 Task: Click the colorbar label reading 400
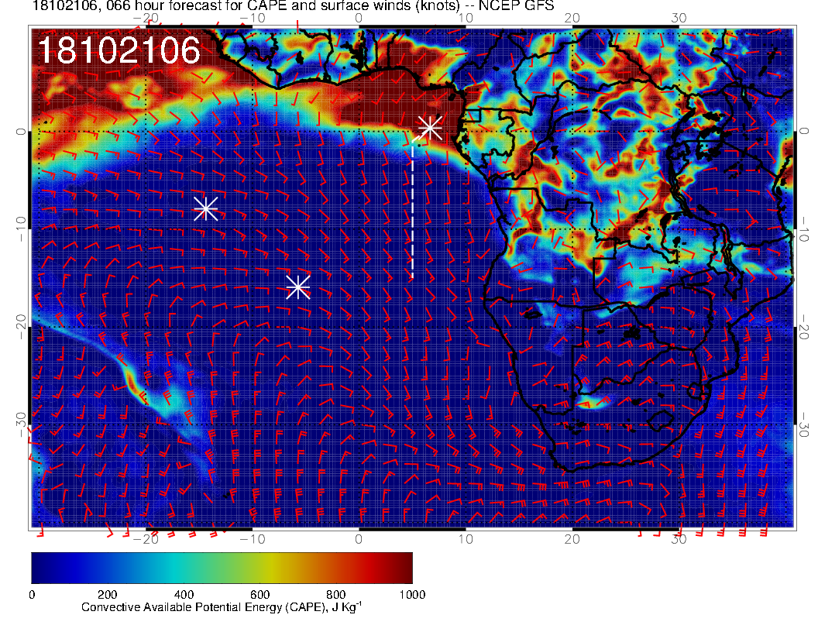coord(184,595)
